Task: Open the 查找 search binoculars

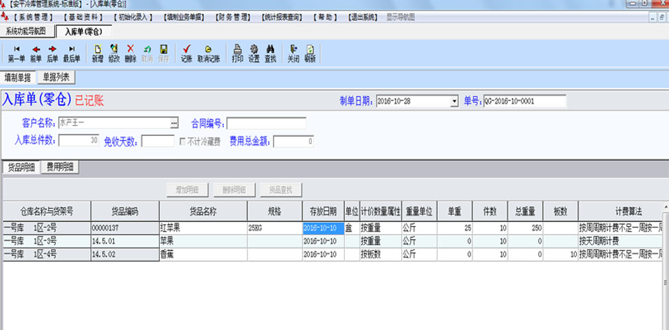Action: click(x=270, y=54)
